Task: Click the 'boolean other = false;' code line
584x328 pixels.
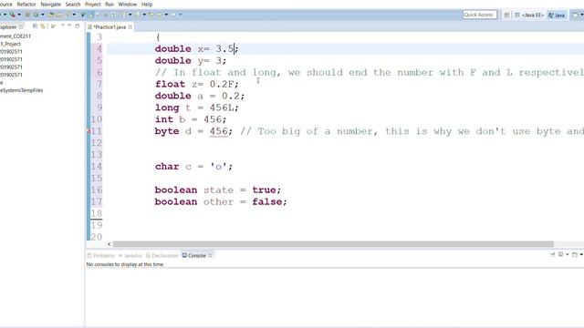Action: tap(221, 202)
